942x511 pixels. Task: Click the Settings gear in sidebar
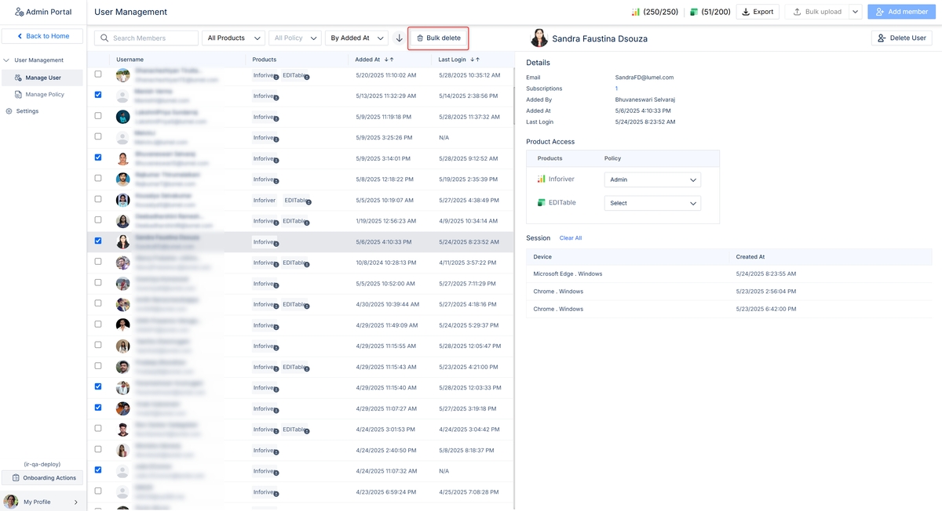point(9,111)
